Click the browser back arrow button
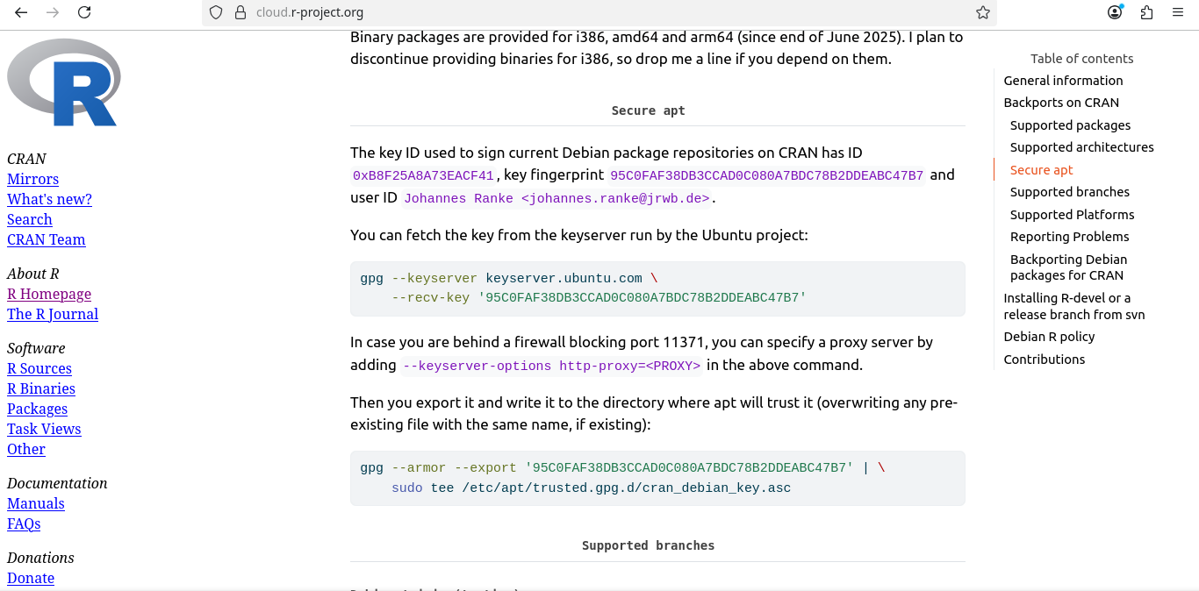 point(21,12)
